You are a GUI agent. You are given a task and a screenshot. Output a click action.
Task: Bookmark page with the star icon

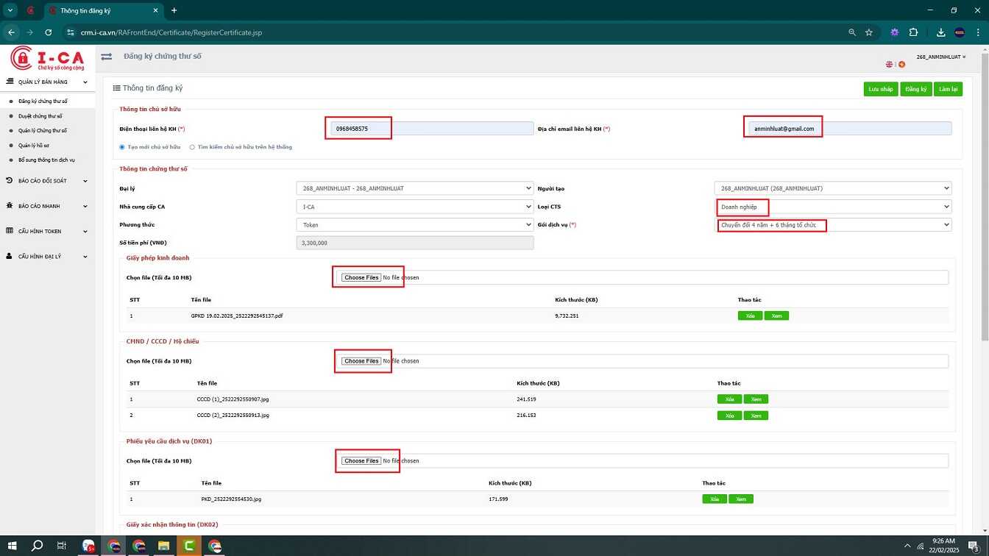(869, 32)
